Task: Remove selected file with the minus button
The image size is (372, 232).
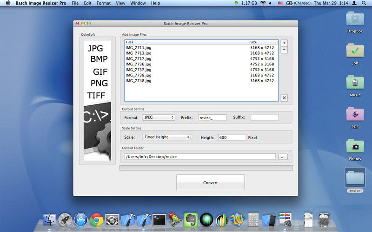Action: [x=284, y=50]
